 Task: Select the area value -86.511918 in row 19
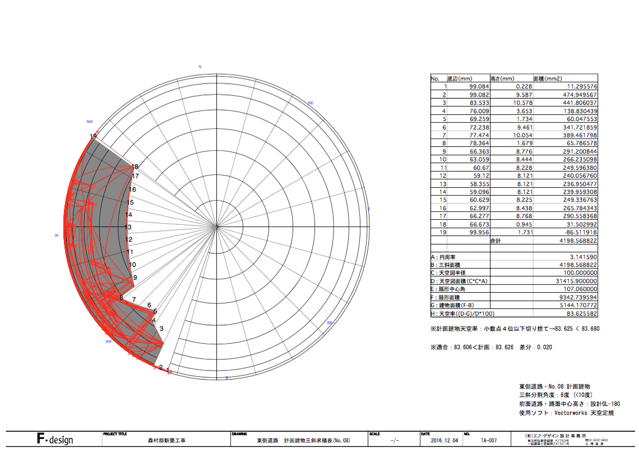pyautogui.click(x=577, y=232)
